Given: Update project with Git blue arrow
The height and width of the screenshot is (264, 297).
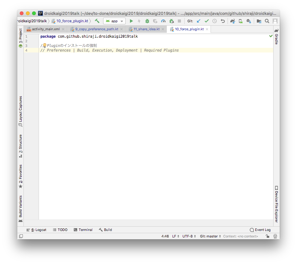Looking at the screenshot, I should click(x=199, y=21).
